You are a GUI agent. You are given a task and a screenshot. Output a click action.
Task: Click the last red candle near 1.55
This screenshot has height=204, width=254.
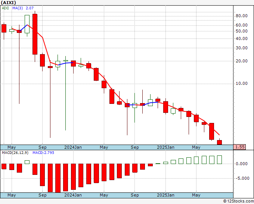pyautogui.click(x=219, y=142)
